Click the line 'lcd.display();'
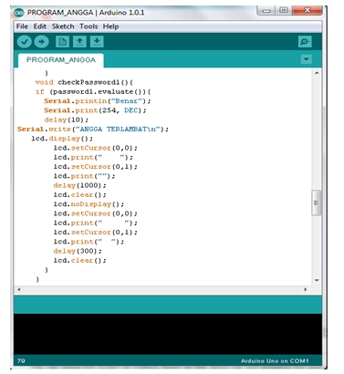This screenshot has height=374, width=344. (62, 139)
